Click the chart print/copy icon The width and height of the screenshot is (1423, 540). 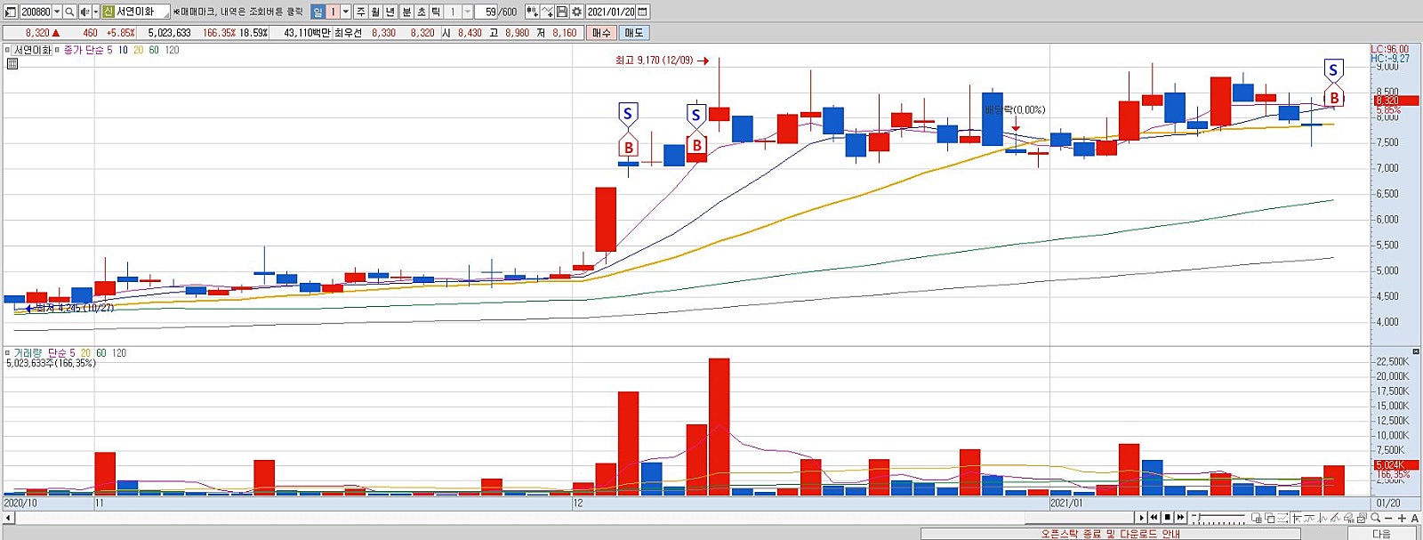[x=1362, y=518]
